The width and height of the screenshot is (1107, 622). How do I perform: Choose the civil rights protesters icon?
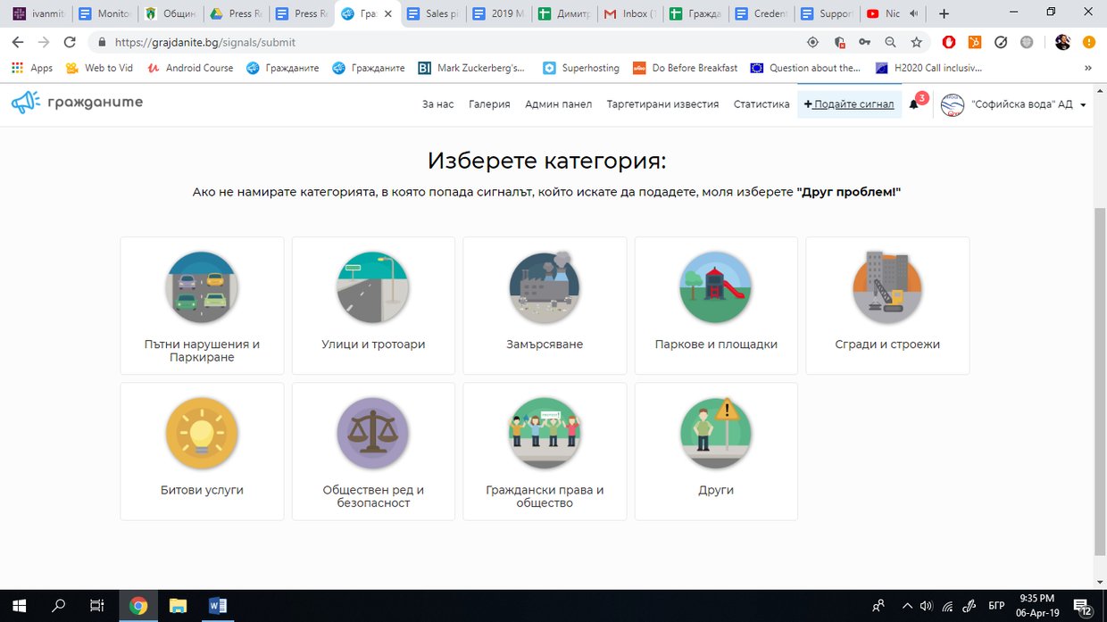point(545,434)
